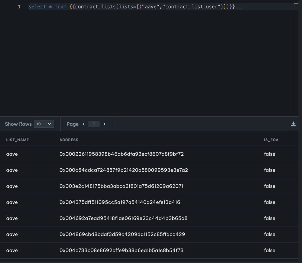Open the Show Rows dropdown
The image size is (302, 263).
[x=44, y=124]
